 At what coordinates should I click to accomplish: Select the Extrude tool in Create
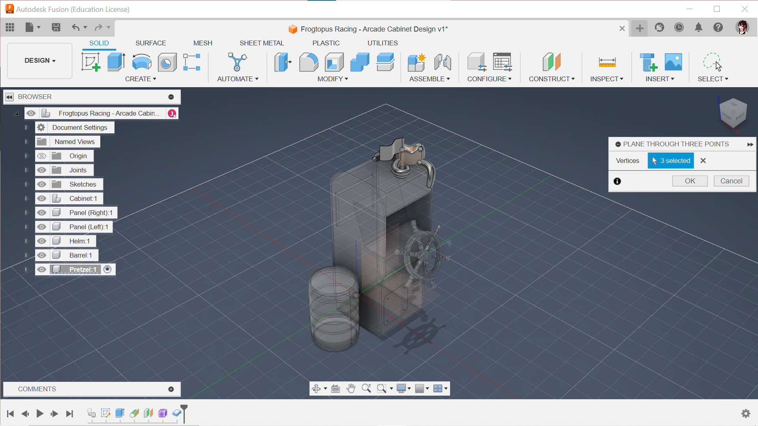coord(116,62)
